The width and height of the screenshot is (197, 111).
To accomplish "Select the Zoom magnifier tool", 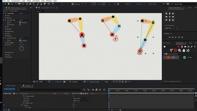I will 12,4.
